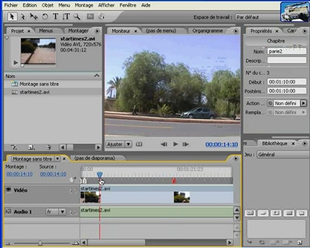The height and width of the screenshot is (248, 310).
Task: Open the Espace de travail dropdown
Action: (x=258, y=17)
